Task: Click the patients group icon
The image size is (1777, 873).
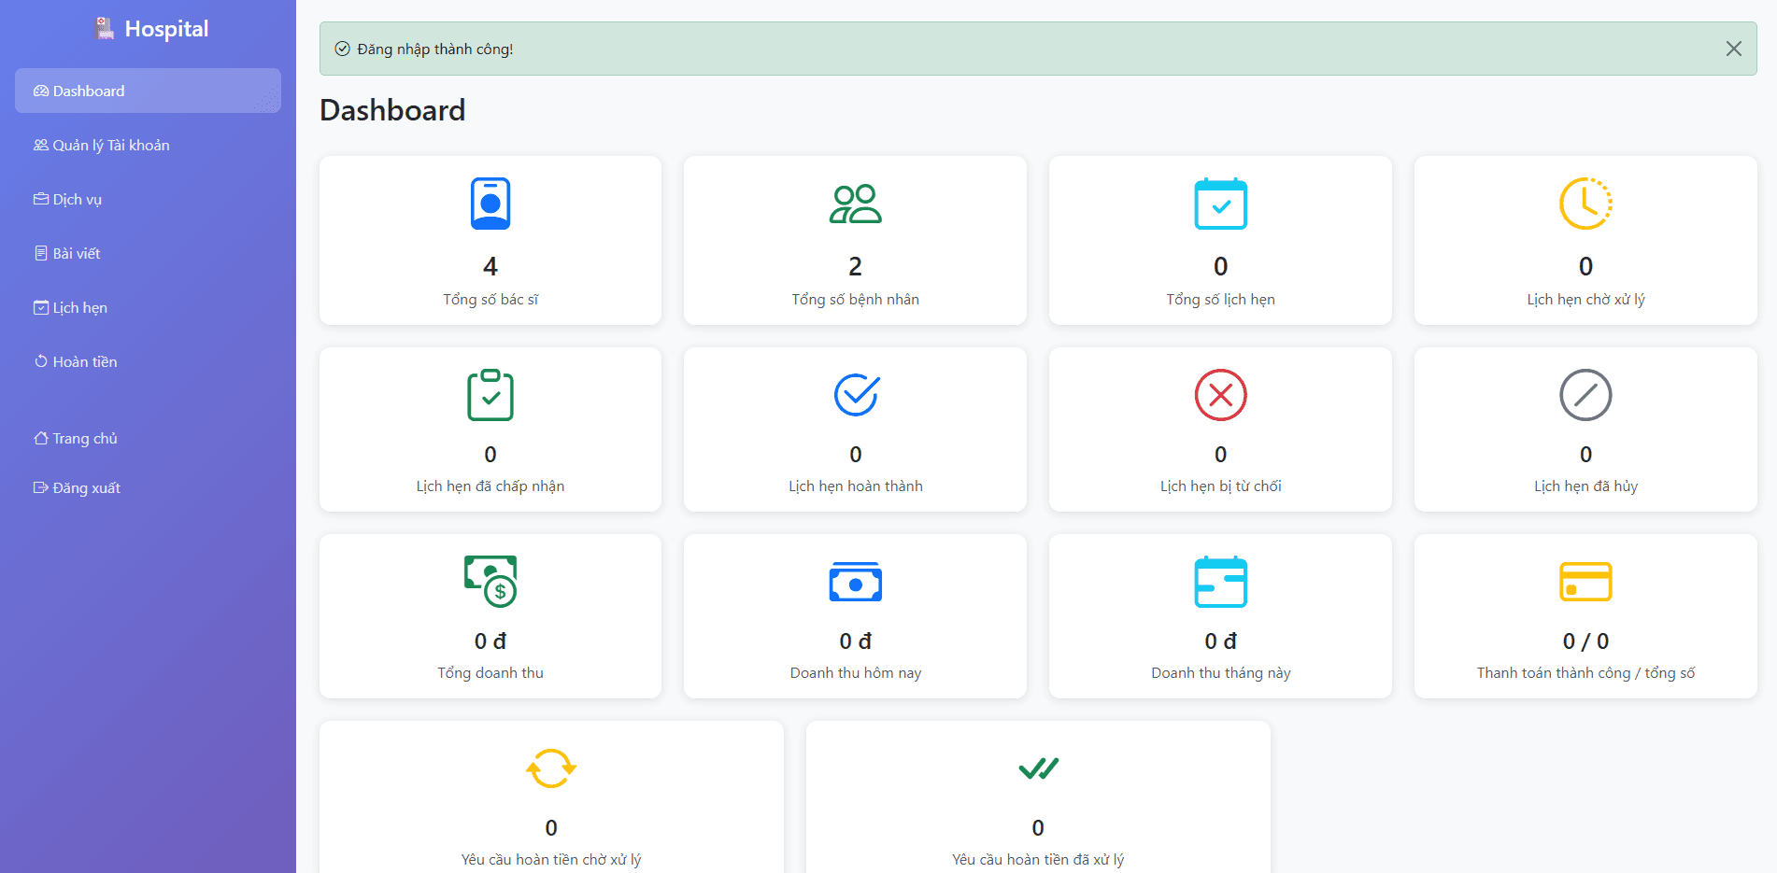Action: [855, 204]
